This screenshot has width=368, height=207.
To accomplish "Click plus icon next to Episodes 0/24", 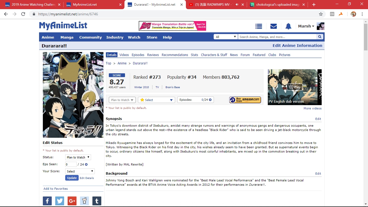I will pyautogui.click(x=210, y=100).
